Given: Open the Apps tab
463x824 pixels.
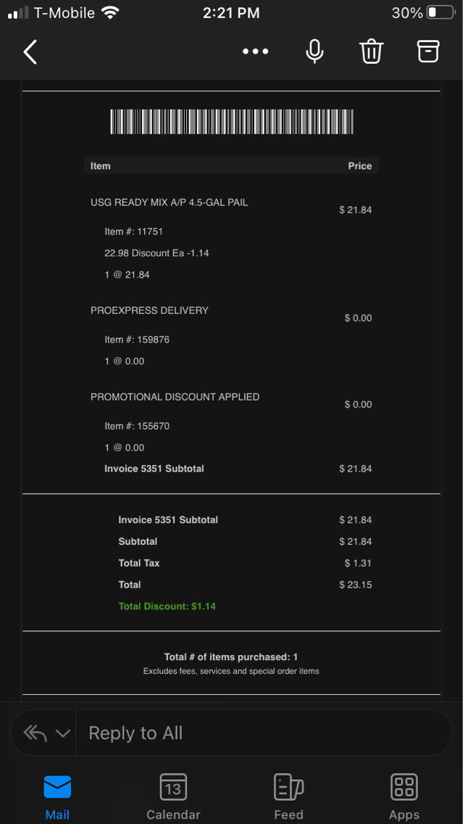Looking at the screenshot, I should [404, 796].
